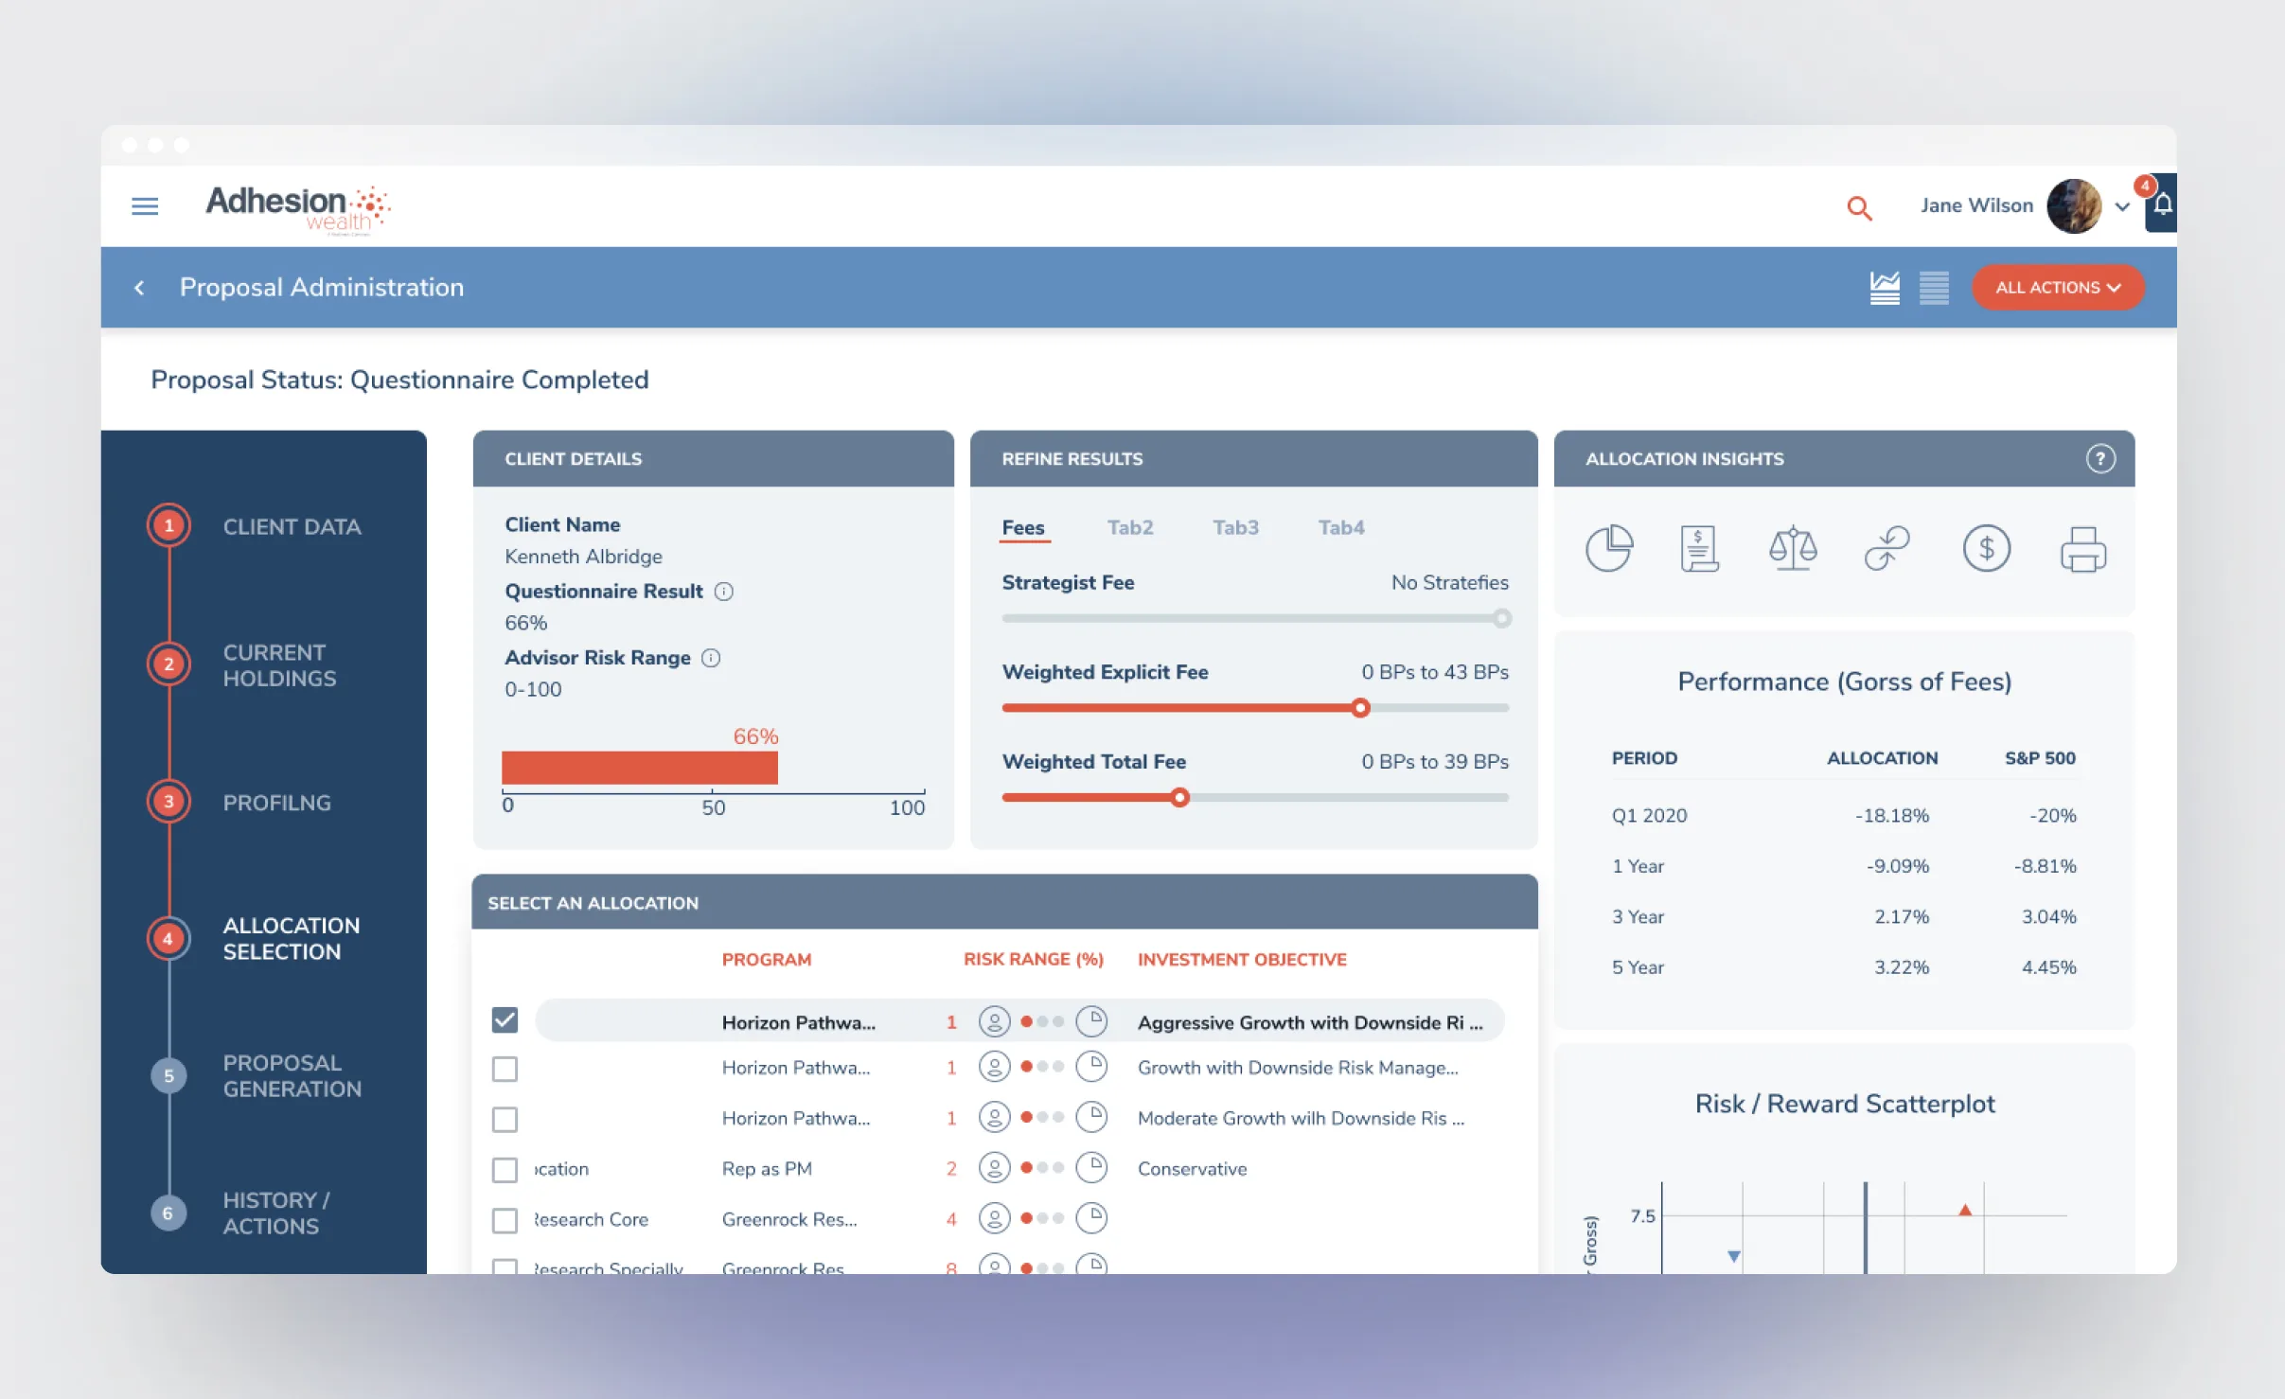Open the ALL ACTIONS dropdown

2058,287
